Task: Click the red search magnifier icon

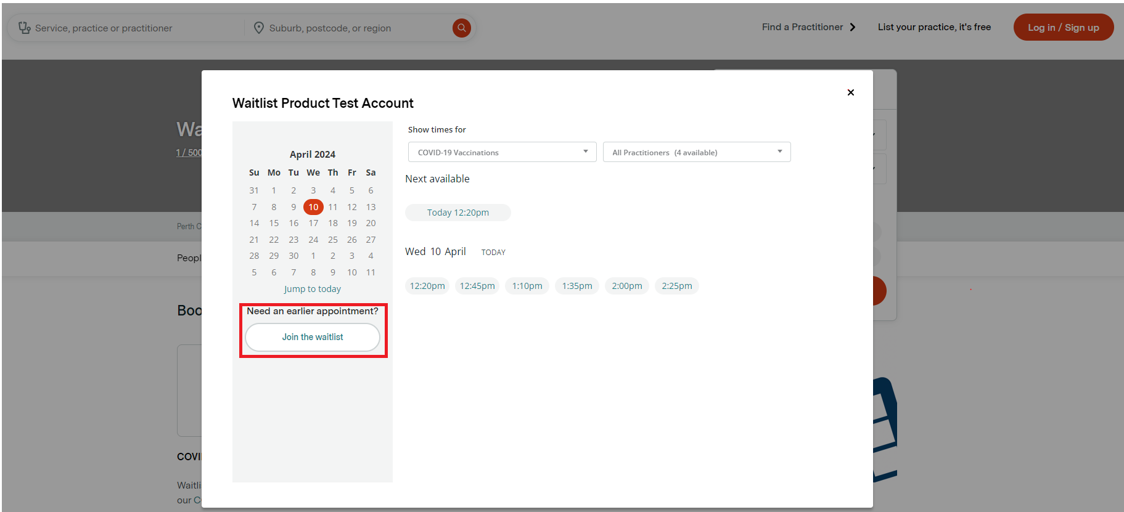Action: 461,28
